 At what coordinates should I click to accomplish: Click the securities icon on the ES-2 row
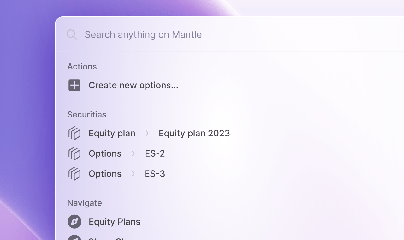(74, 153)
